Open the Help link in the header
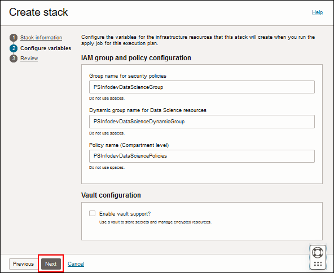This screenshot has height=273, width=334. point(317,12)
